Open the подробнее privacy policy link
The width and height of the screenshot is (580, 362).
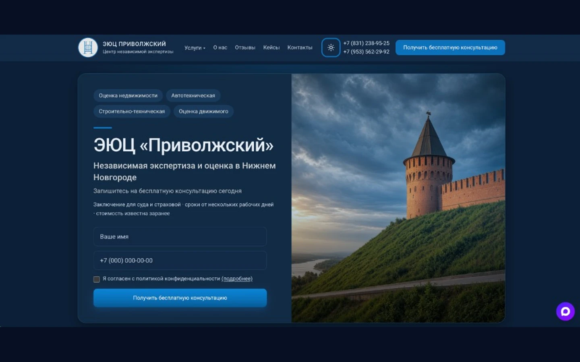pos(237,279)
